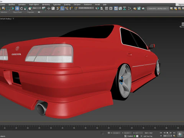Click the Next Frame button
This screenshot has height=138, width=184.
[171, 133]
